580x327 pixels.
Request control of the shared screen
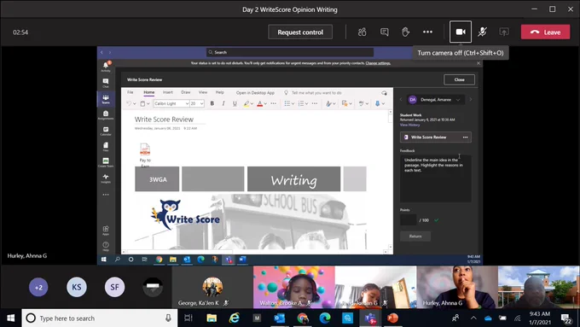pyautogui.click(x=300, y=32)
